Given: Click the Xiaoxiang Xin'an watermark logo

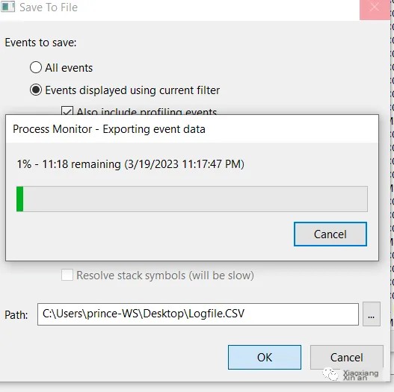Looking at the screenshot, I should pos(351,375).
